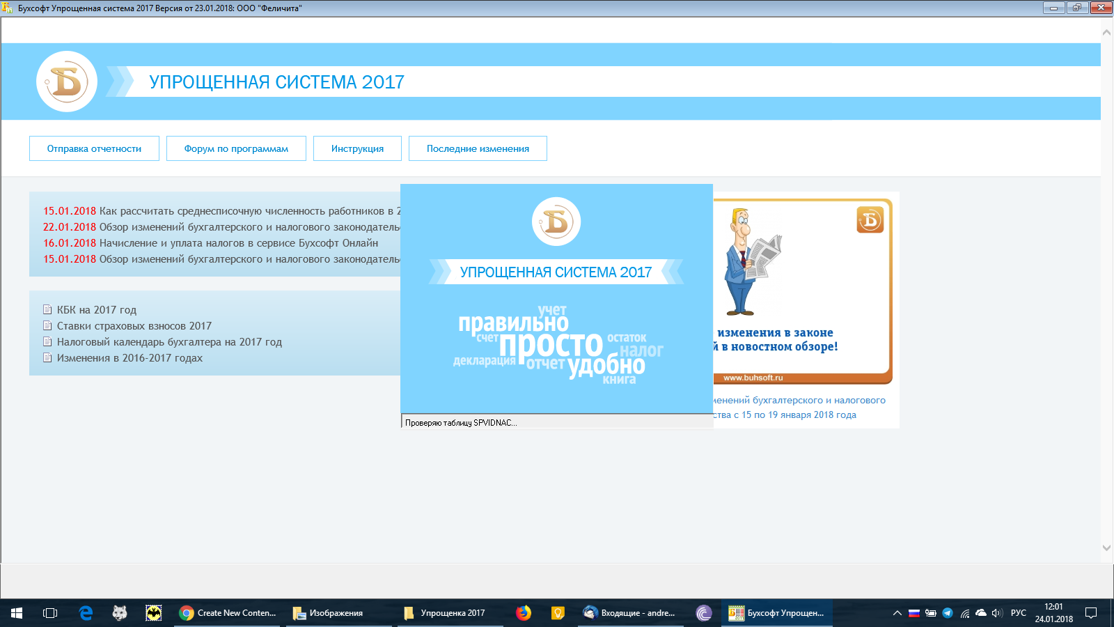Open КБК на 2017 год document
This screenshot has height=627, width=1114.
(x=97, y=310)
